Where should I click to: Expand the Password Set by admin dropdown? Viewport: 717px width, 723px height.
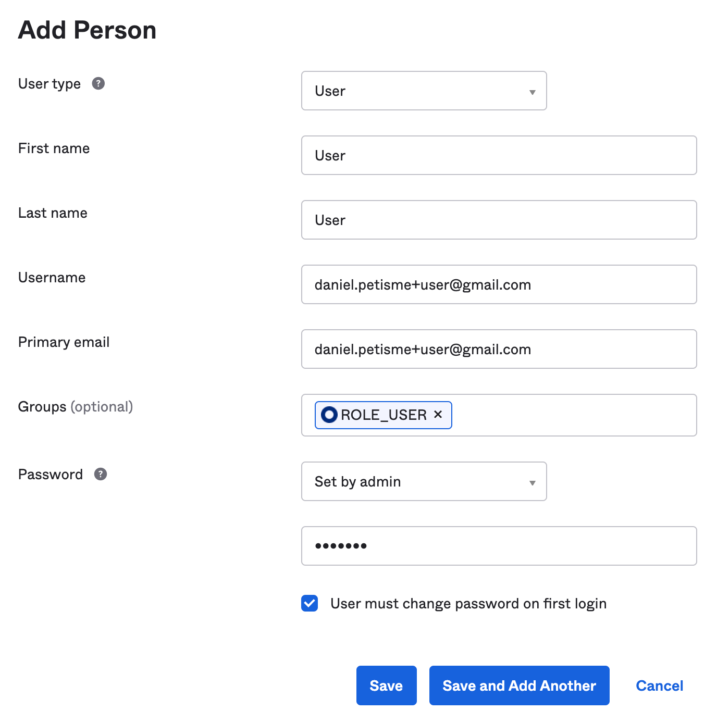[423, 482]
